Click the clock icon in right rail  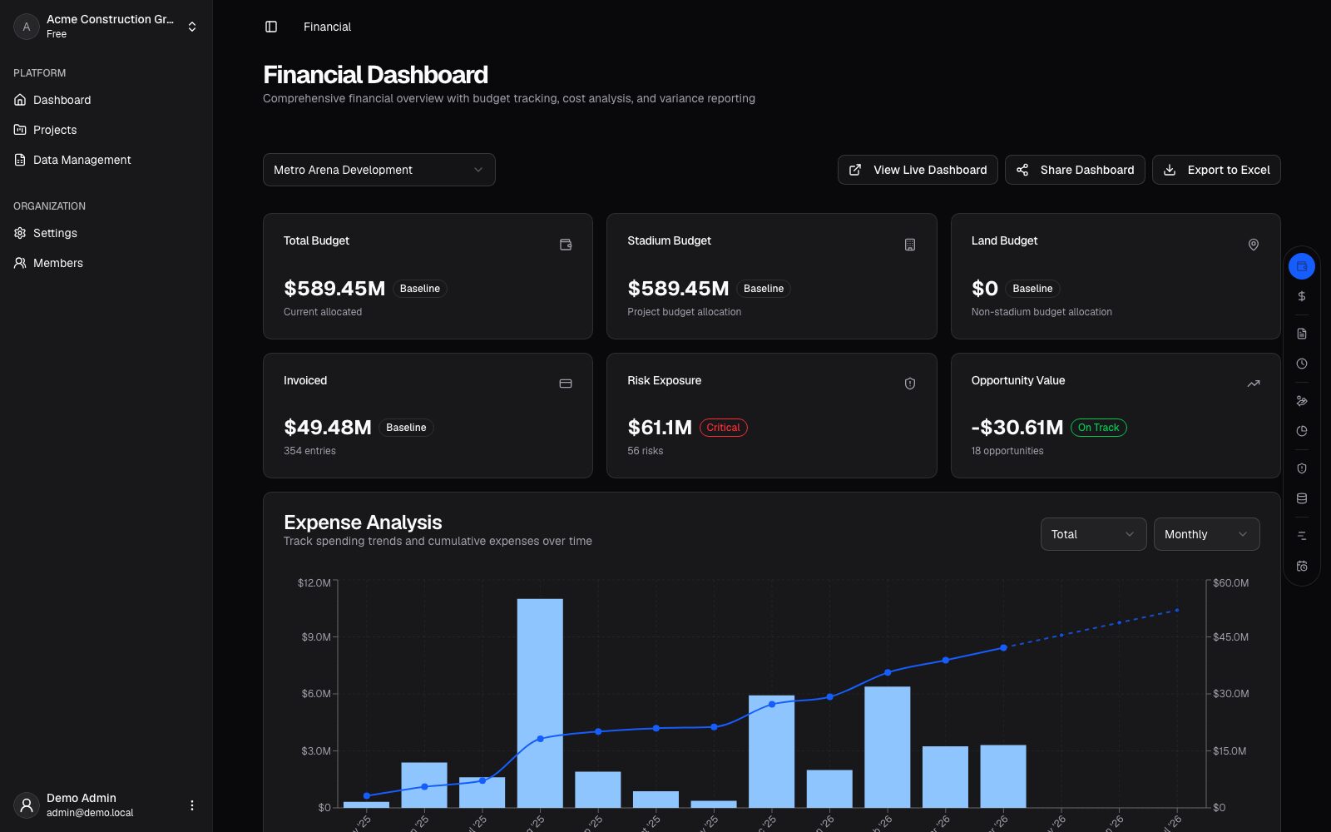pos(1302,364)
